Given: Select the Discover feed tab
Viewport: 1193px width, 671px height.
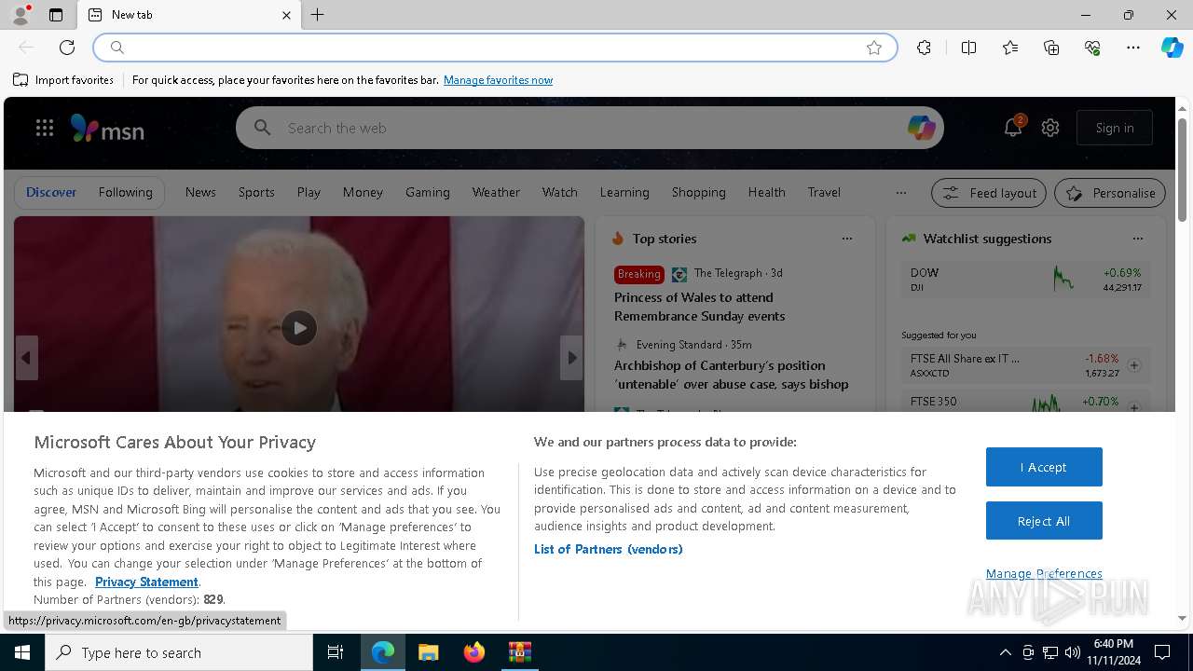Looking at the screenshot, I should 51,193.
